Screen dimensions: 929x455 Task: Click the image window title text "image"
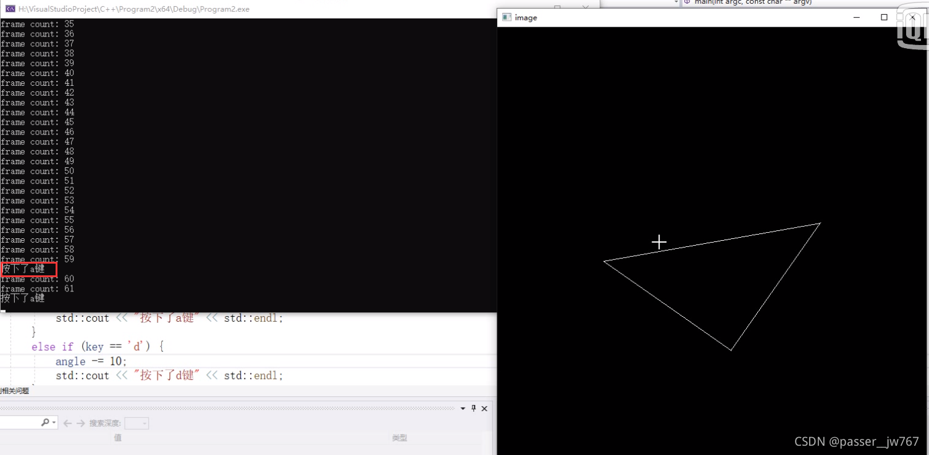pos(526,17)
